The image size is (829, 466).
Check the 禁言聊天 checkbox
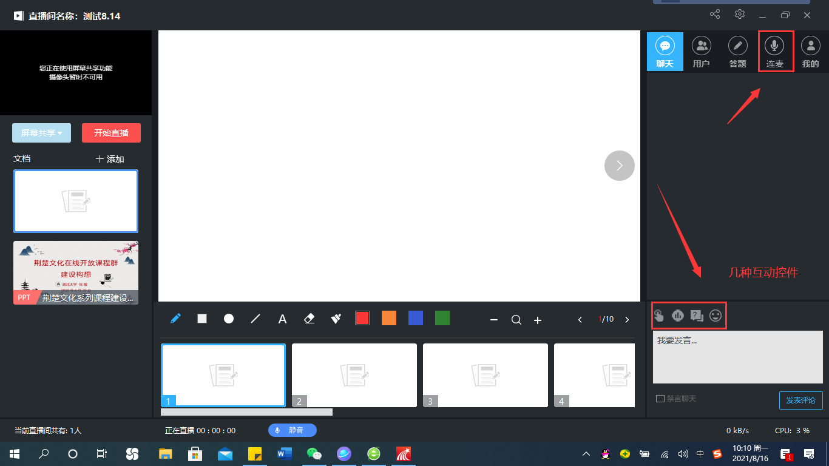point(660,399)
